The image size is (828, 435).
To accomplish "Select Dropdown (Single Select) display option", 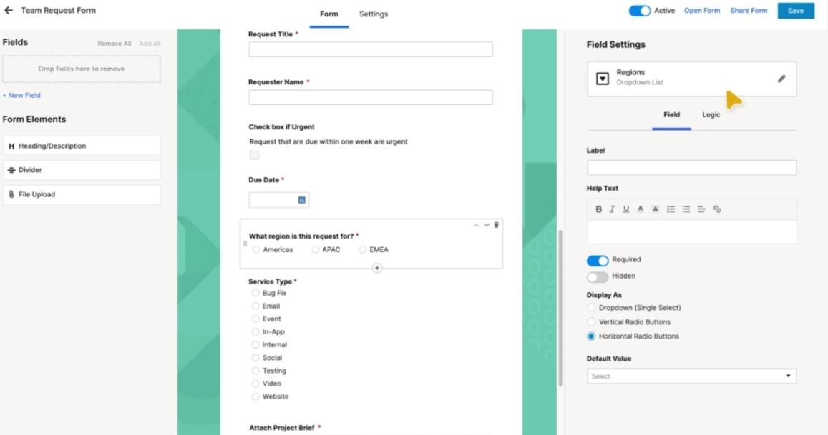I will coord(591,307).
